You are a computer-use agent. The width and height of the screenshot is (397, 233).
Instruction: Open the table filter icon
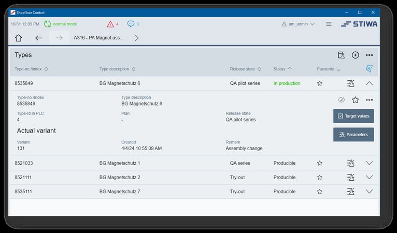(x=369, y=69)
